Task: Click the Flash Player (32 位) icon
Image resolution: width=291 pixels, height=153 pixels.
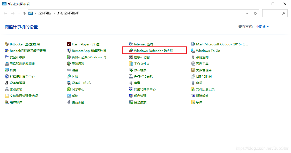Action: tap(69, 44)
